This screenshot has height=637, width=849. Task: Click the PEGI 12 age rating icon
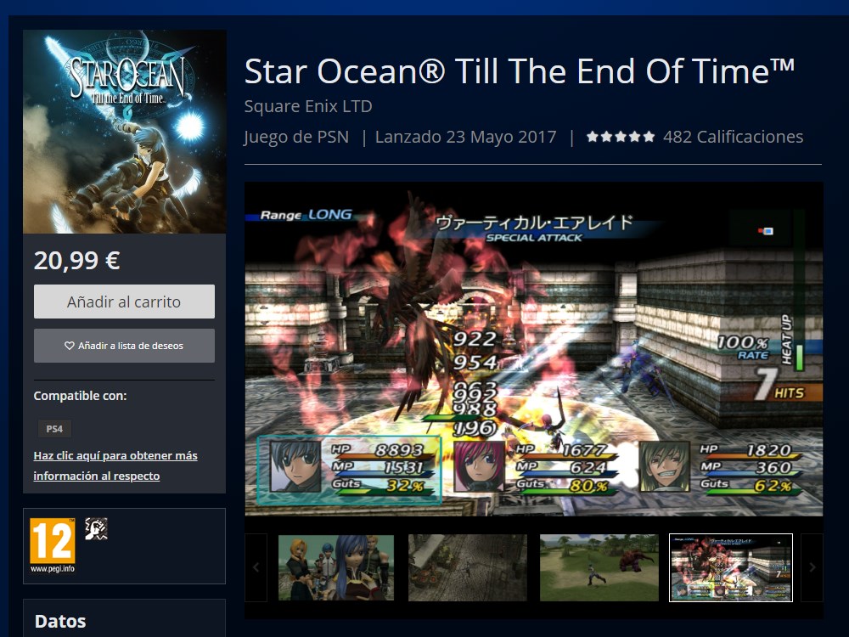pyautogui.click(x=53, y=545)
